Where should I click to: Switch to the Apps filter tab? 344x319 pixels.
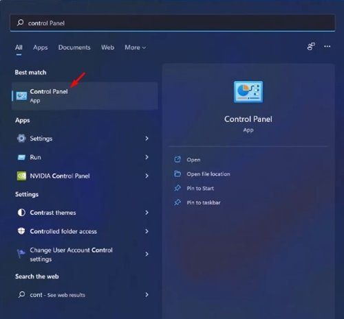41,47
